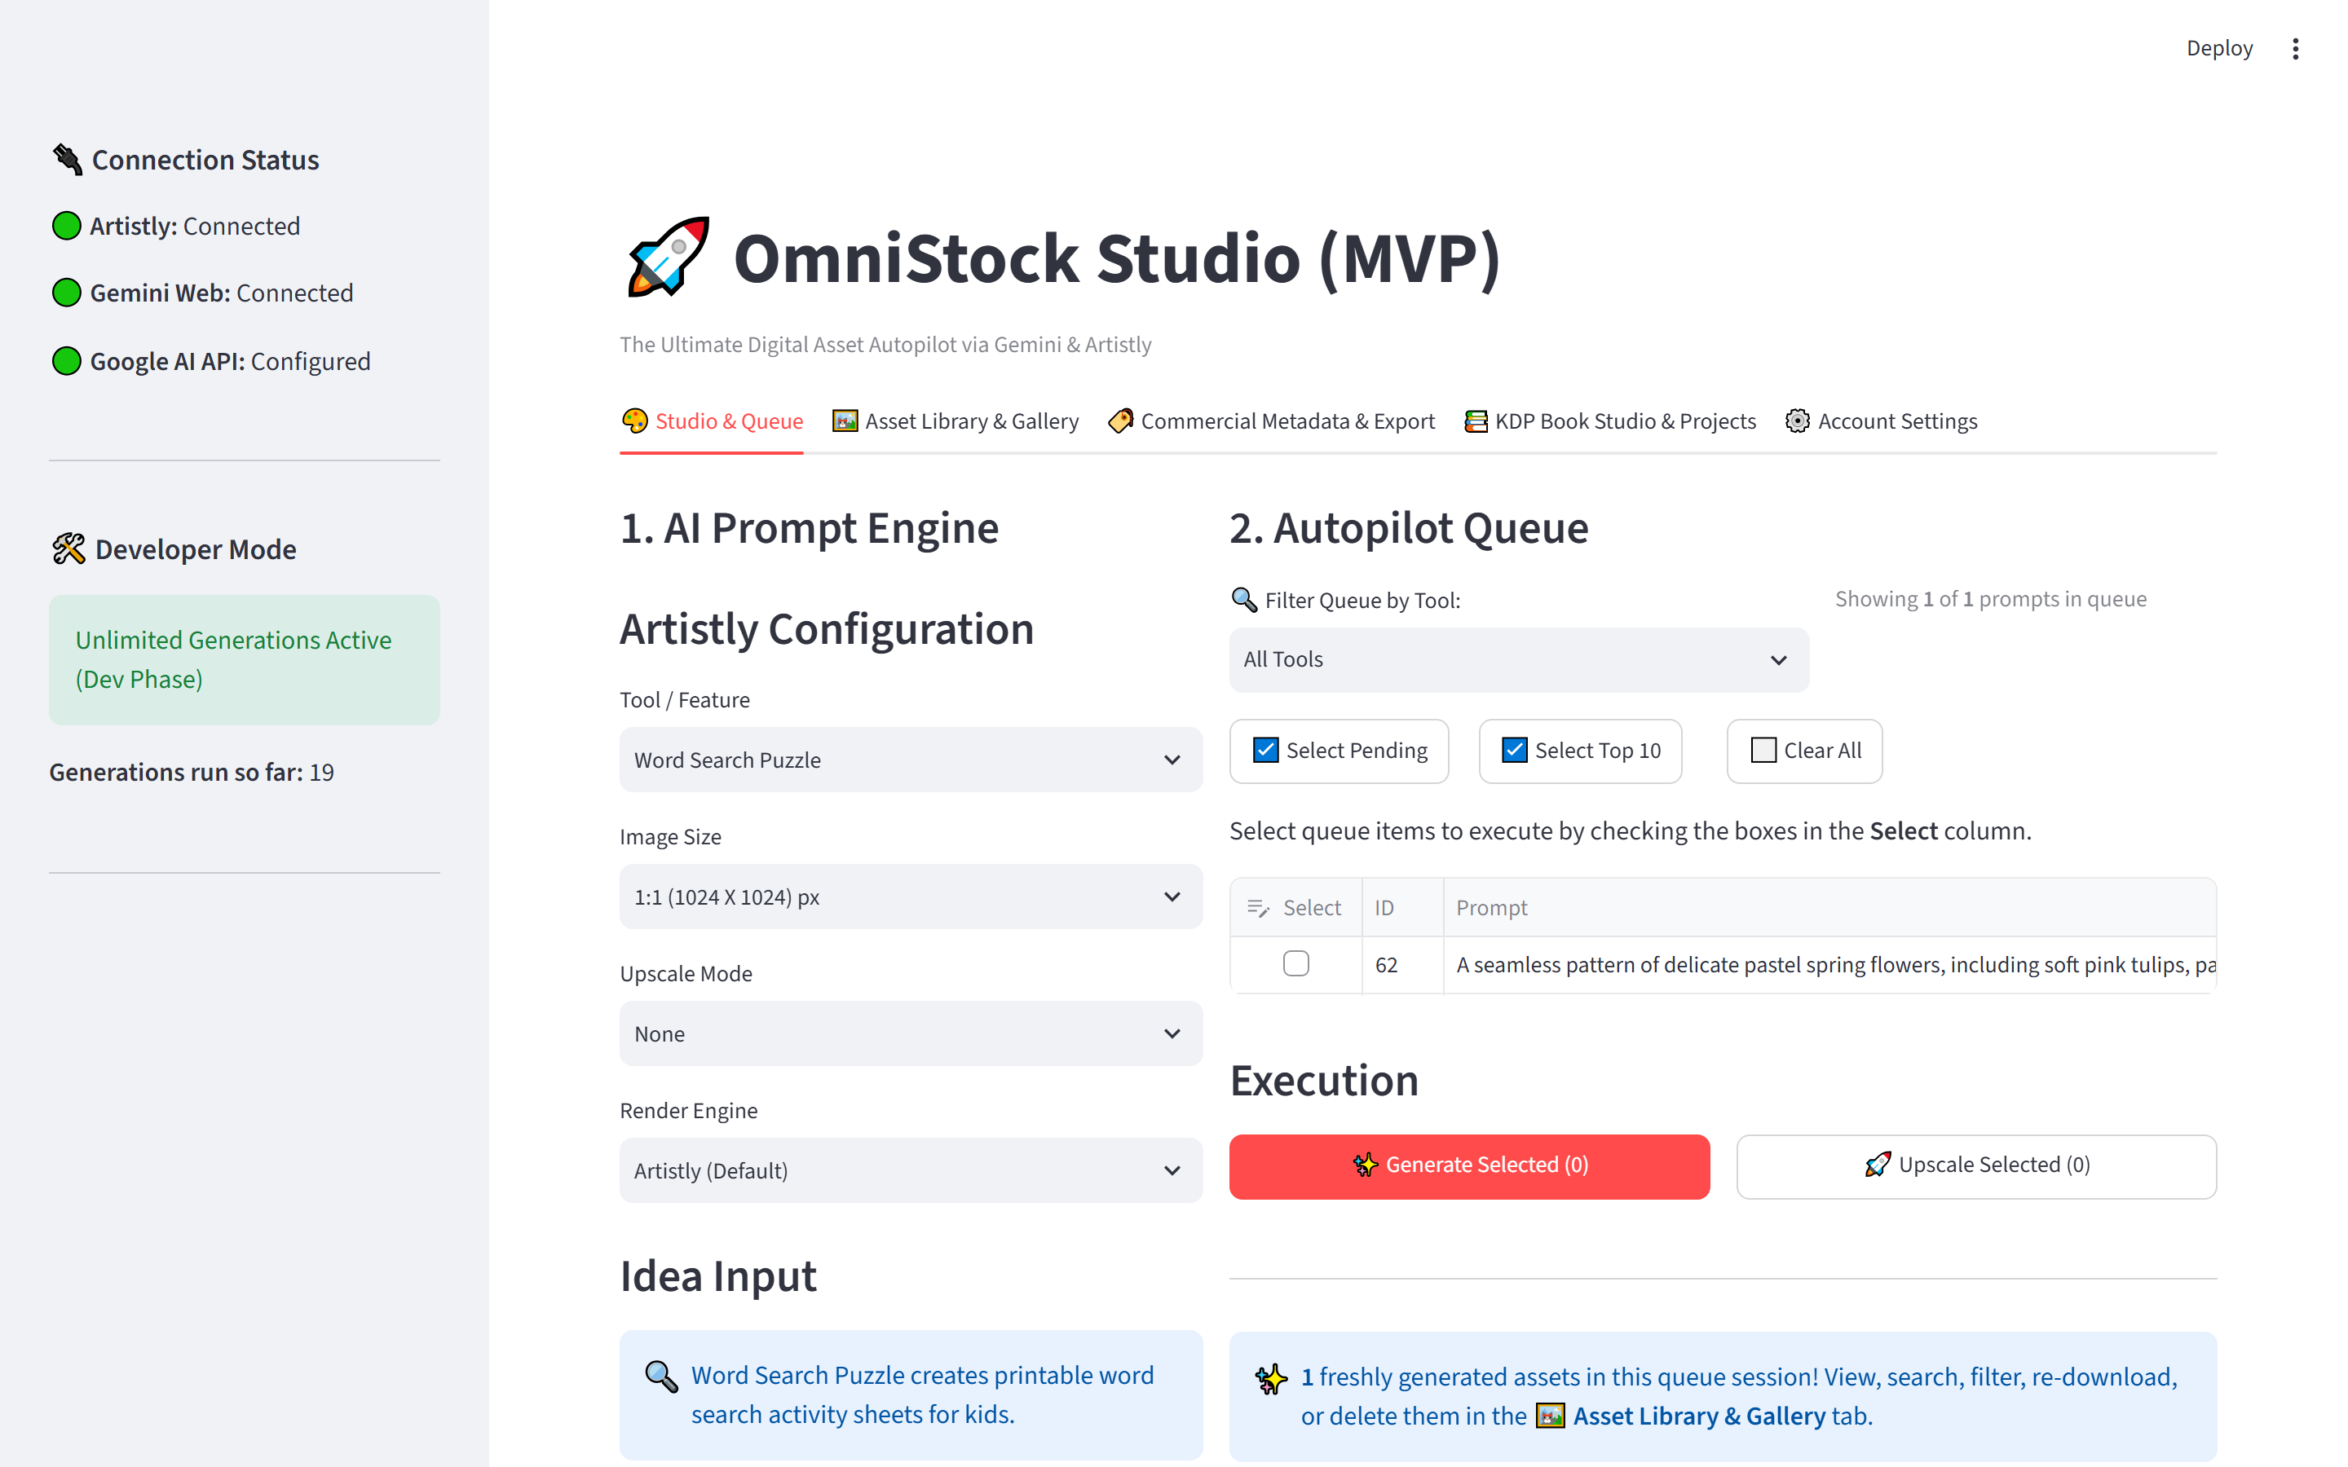Click the Deploy button
The height and width of the screenshot is (1467, 2348).
[2219, 49]
